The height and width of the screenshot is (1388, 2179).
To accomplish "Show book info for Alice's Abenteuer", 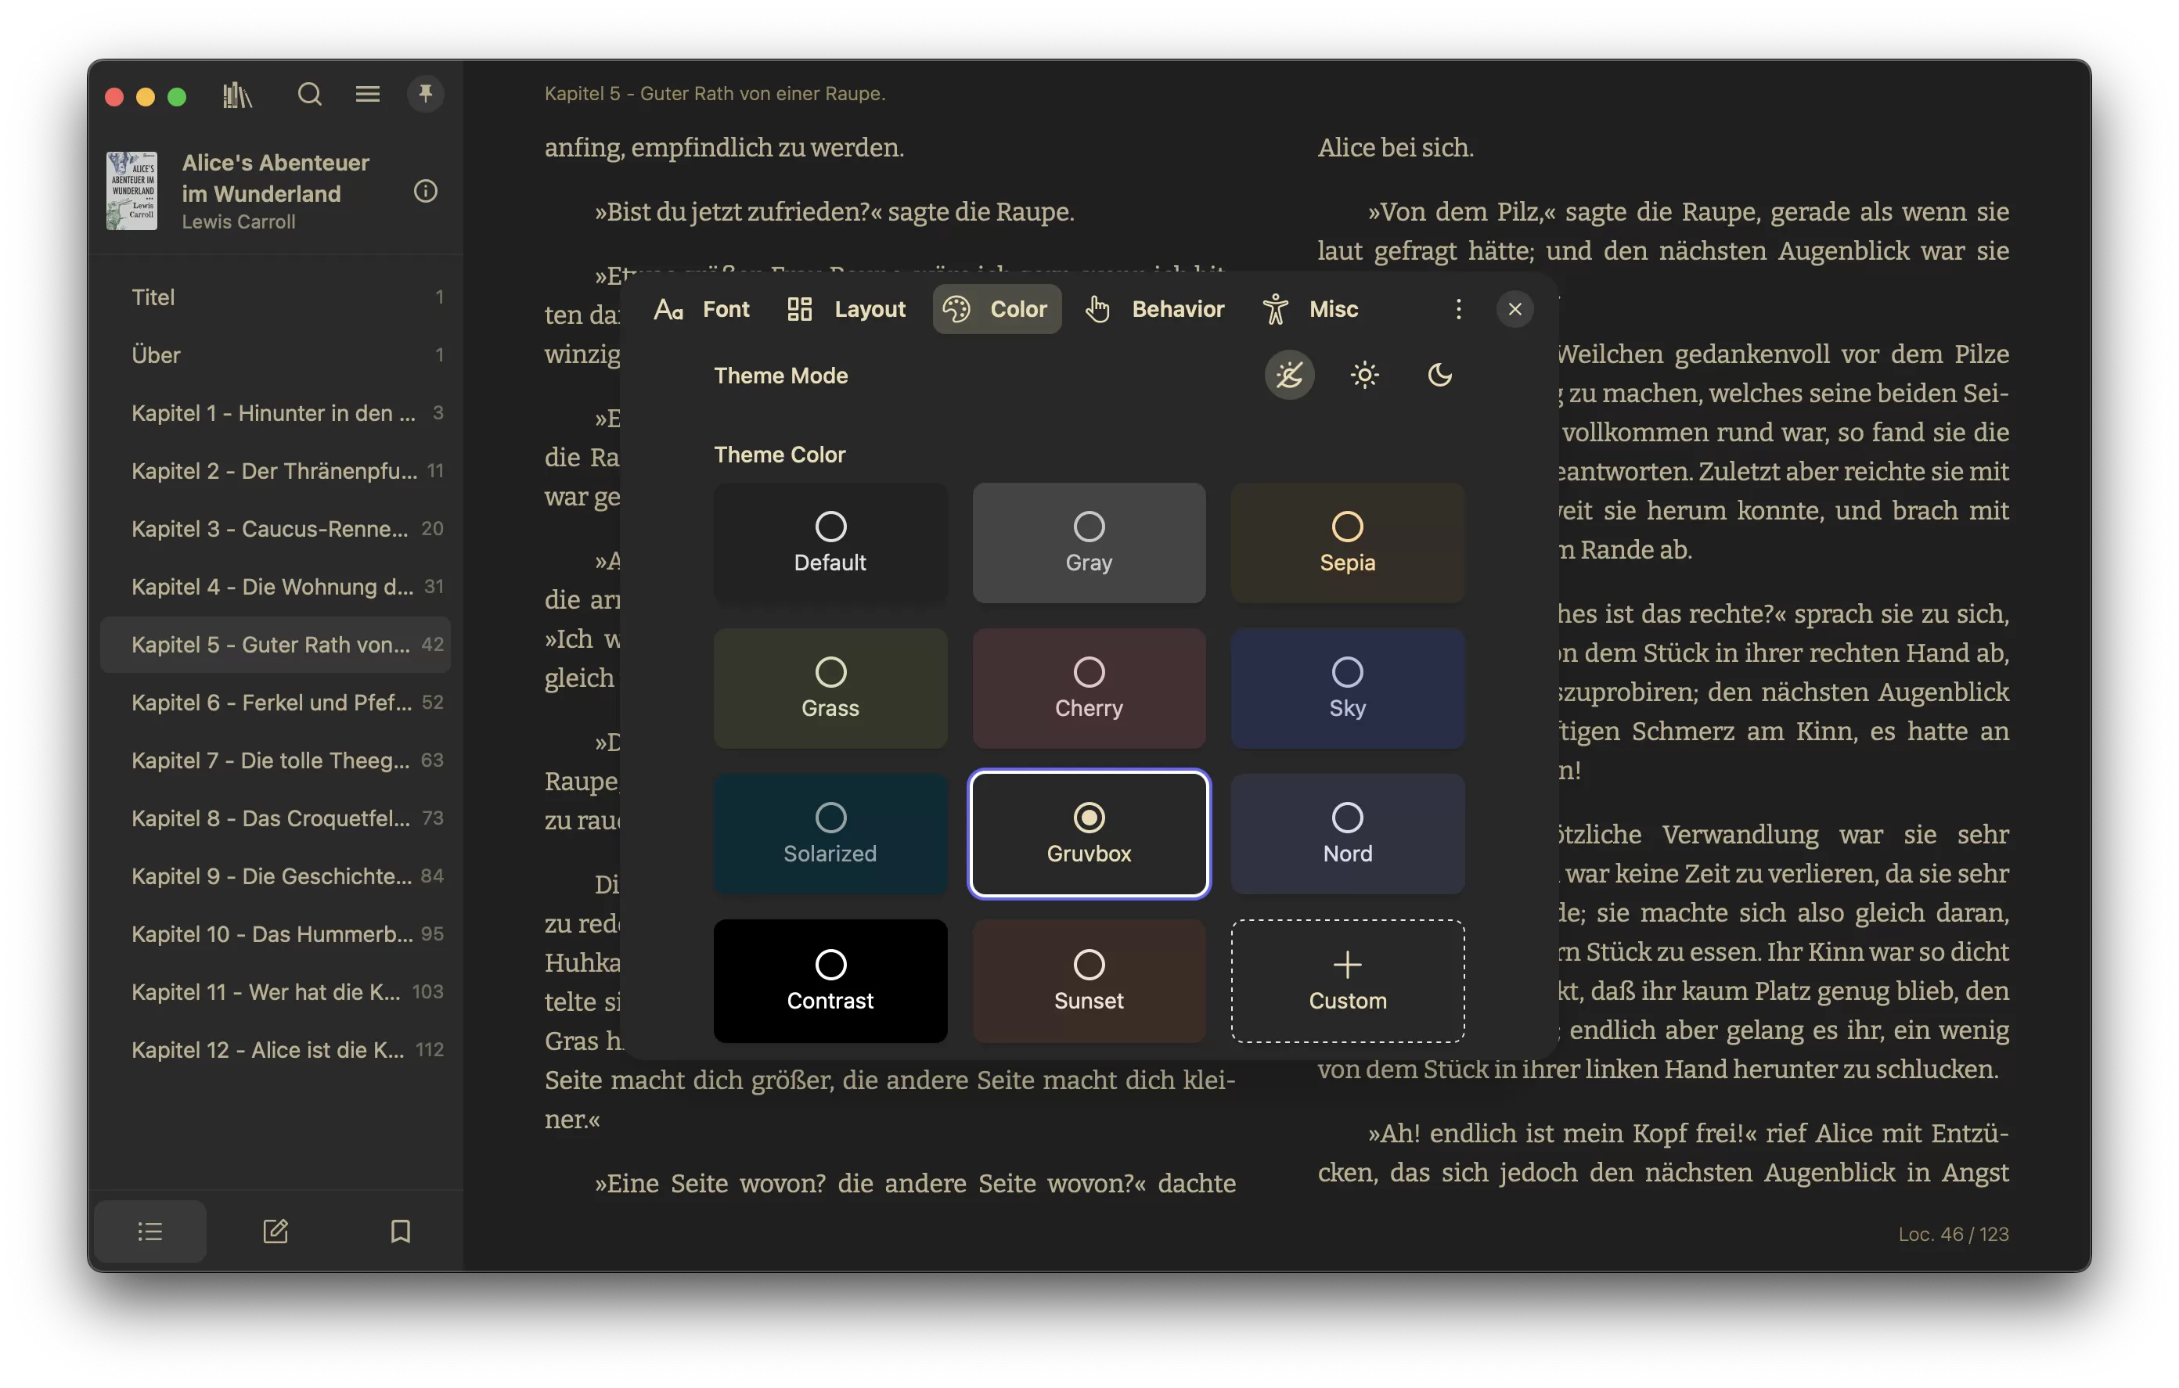I will [425, 191].
